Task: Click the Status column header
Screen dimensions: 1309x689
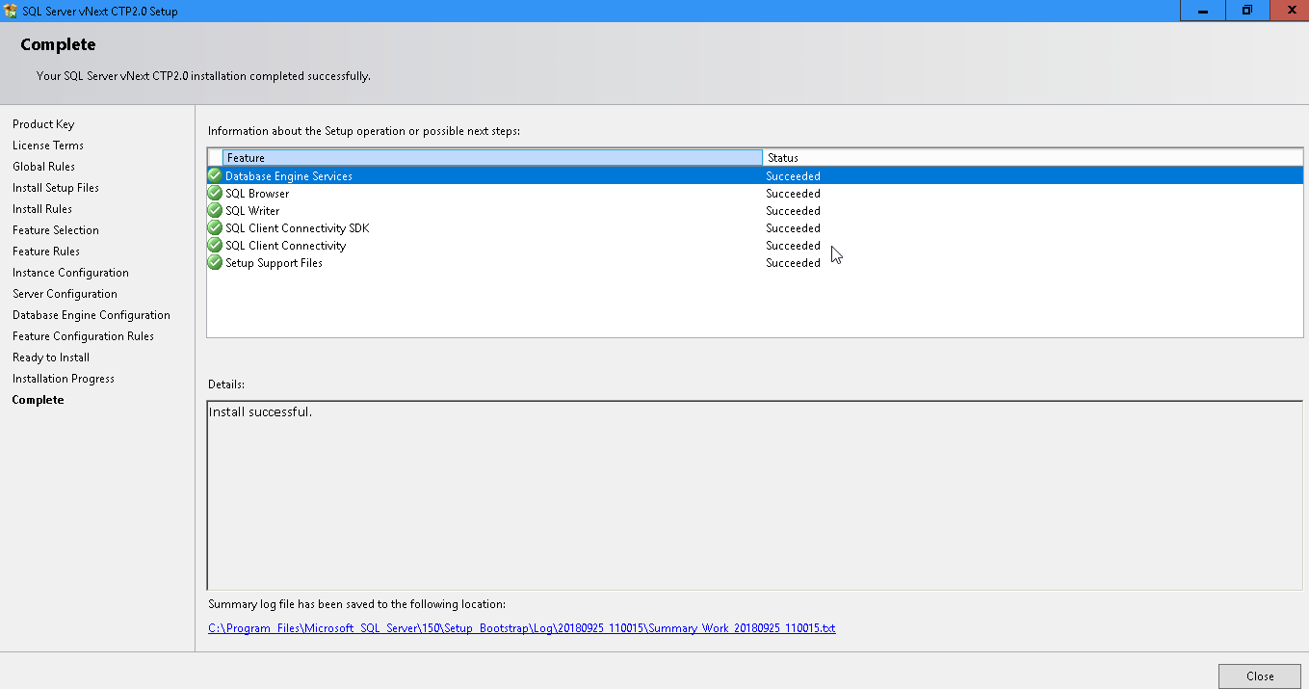Action: (1033, 157)
